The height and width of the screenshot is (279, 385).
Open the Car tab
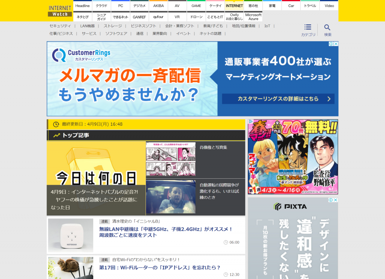click(x=291, y=5)
